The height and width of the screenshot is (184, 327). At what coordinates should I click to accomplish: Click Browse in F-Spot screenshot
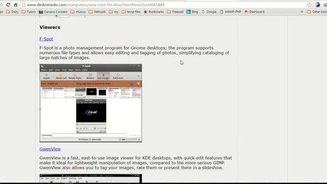90,76
